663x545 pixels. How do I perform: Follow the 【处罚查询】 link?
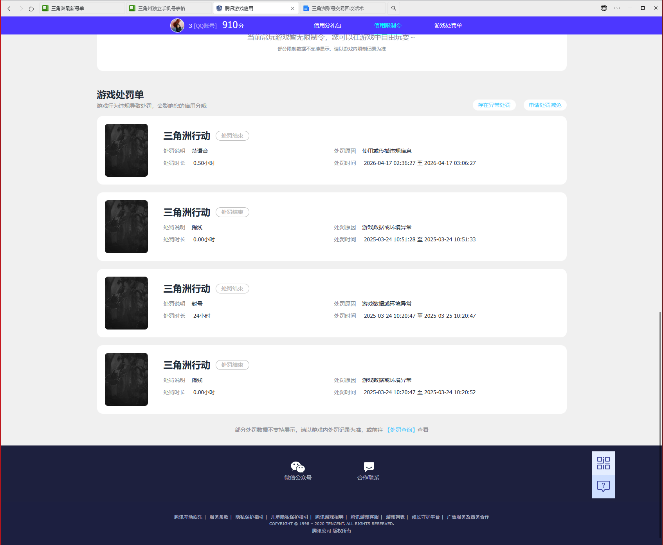click(401, 430)
